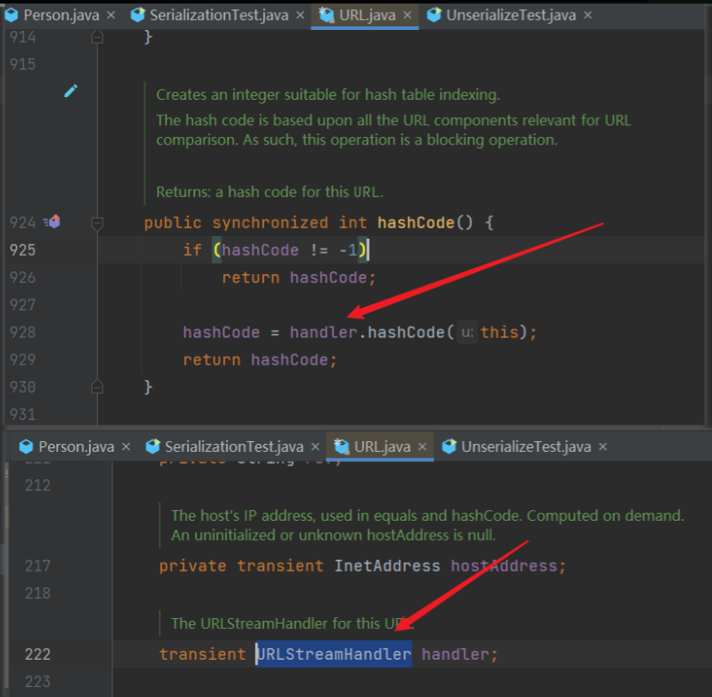Close Person.java tab in top editor
This screenshot has height=697, width=712.
coord(111,15)
